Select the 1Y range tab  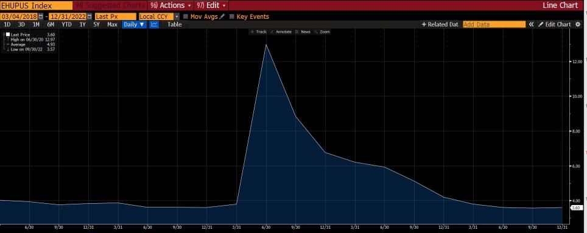(x=82, y=24)
